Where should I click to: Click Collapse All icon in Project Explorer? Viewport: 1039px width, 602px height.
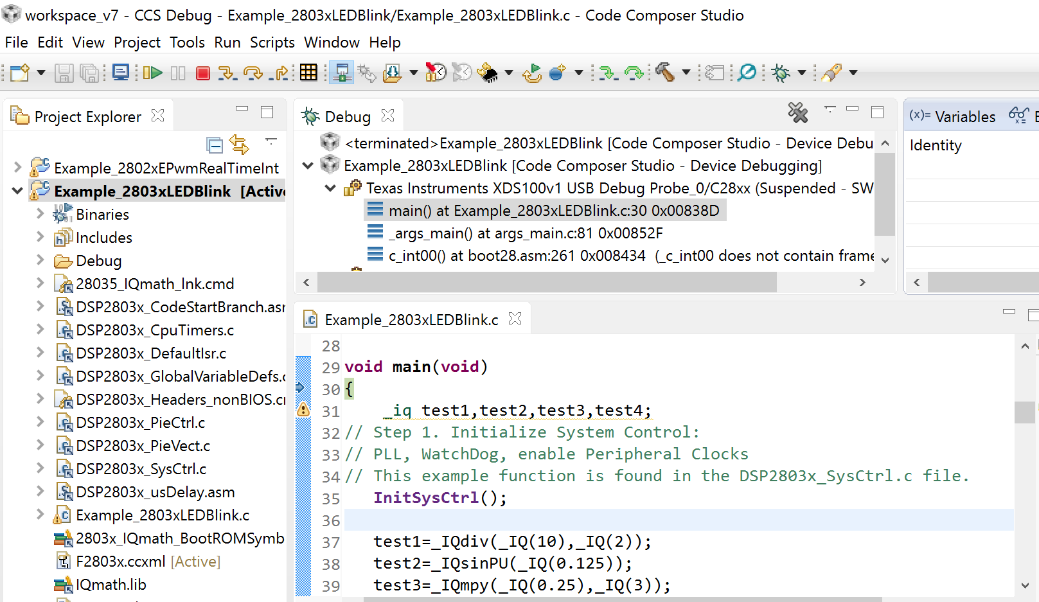(x=215, y=145)
